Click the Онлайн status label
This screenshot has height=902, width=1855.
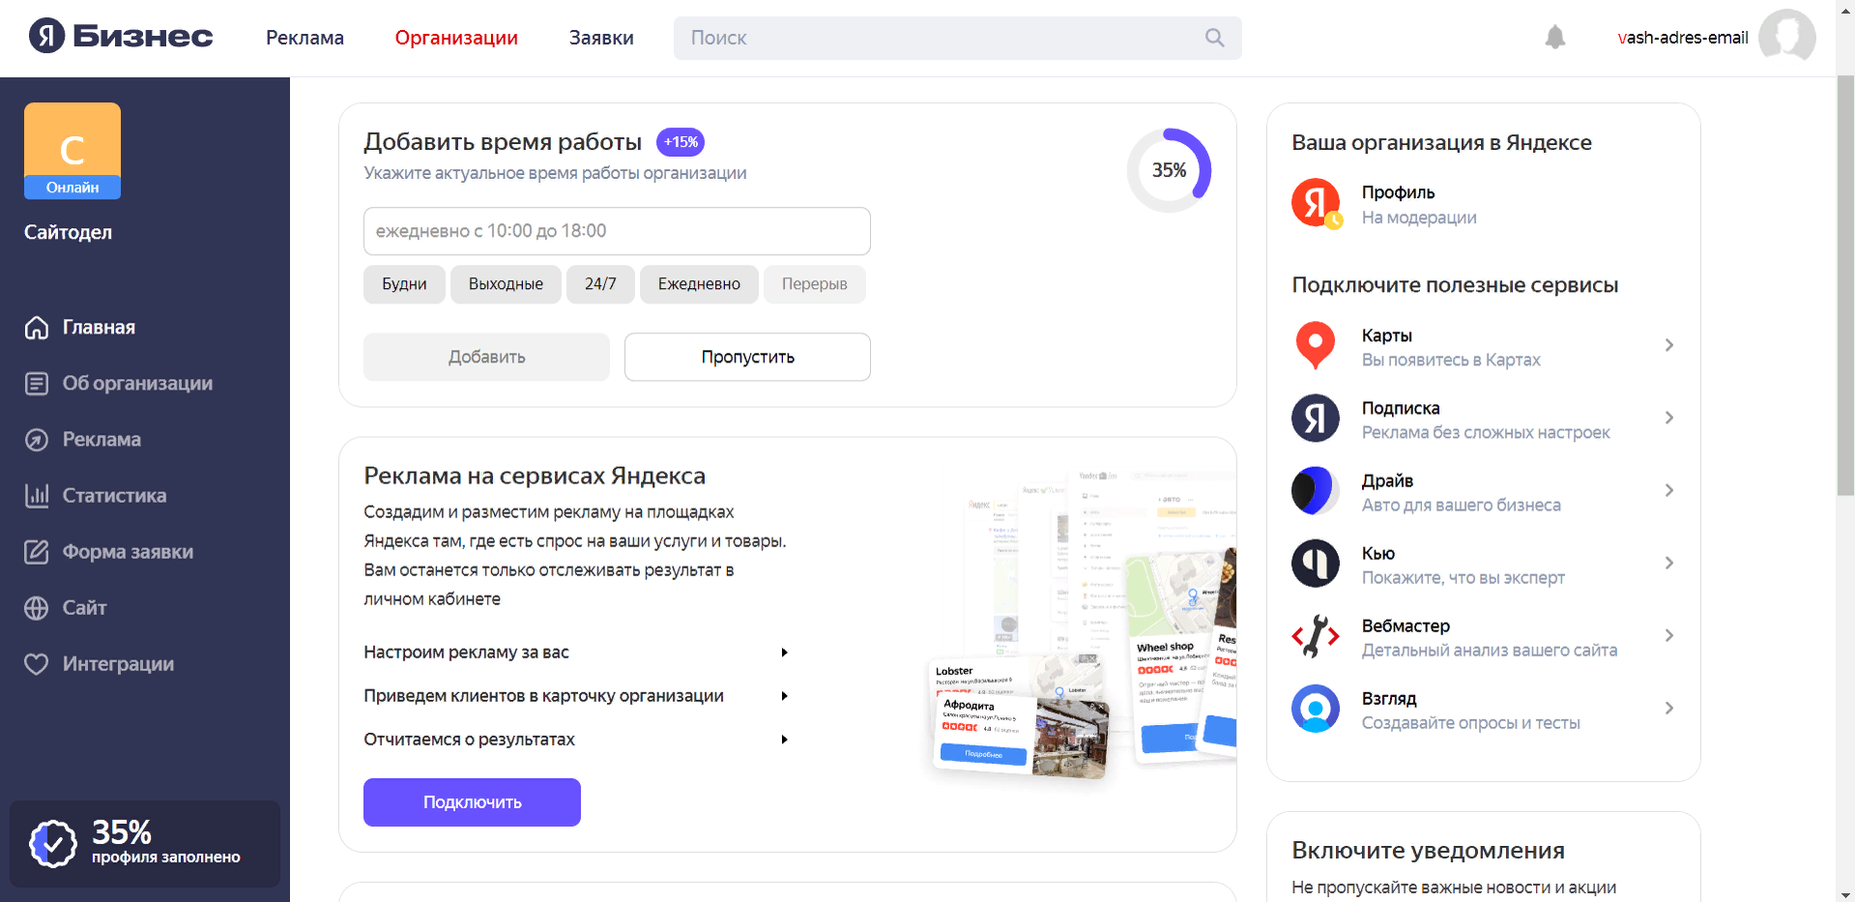tap(72, 188)
